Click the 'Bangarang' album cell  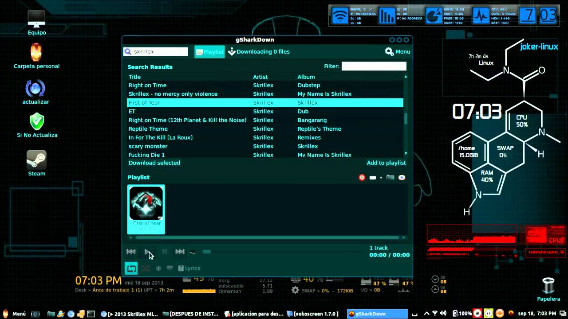[312, 120]
